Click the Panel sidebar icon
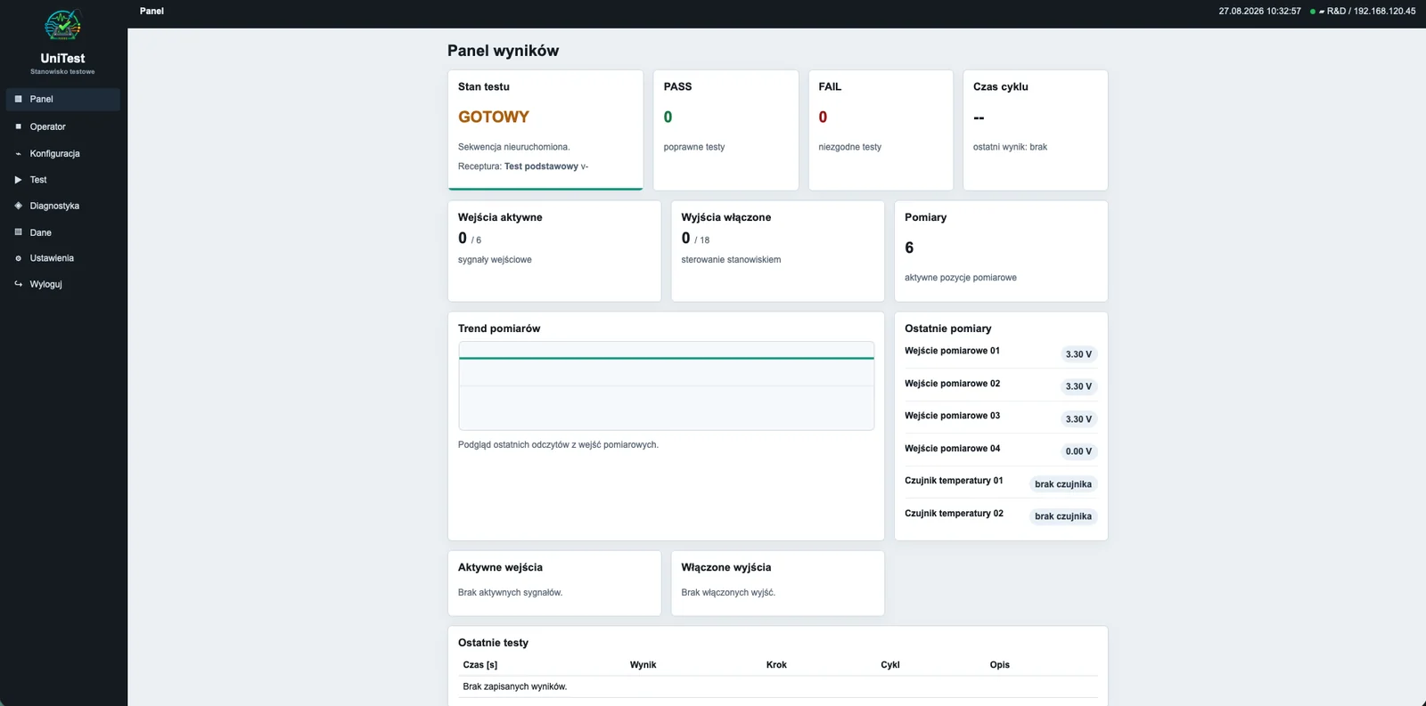1426x706 pixels. coord(18,99)
